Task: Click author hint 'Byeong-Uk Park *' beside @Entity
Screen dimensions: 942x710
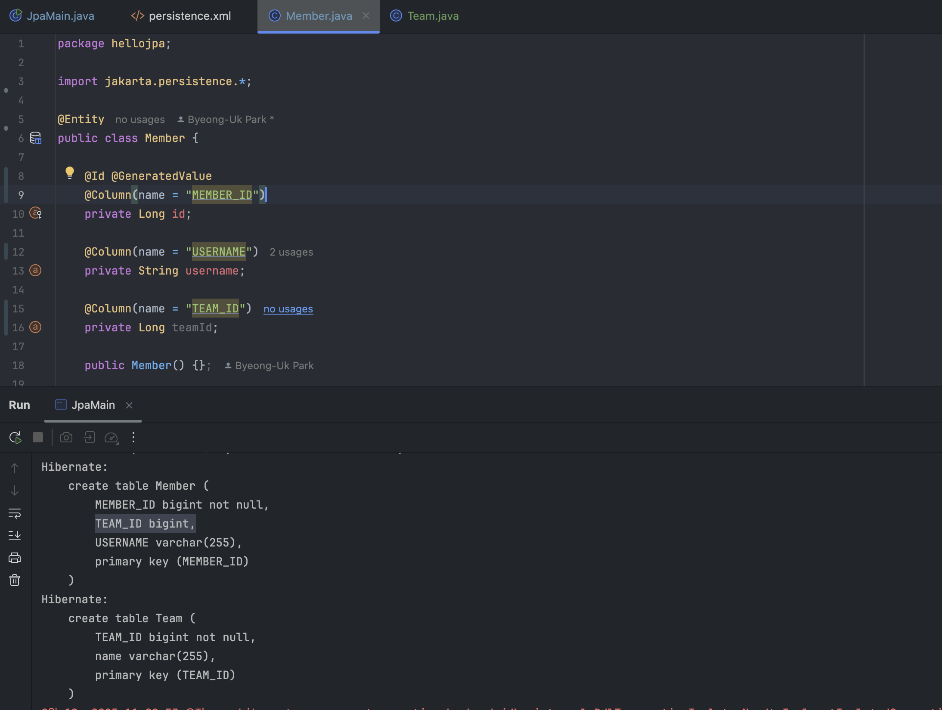Action: 226,120
